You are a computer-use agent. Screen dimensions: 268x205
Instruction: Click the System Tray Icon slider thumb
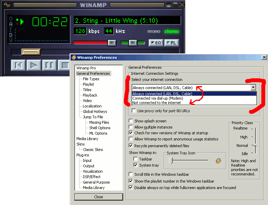(171, 161)
